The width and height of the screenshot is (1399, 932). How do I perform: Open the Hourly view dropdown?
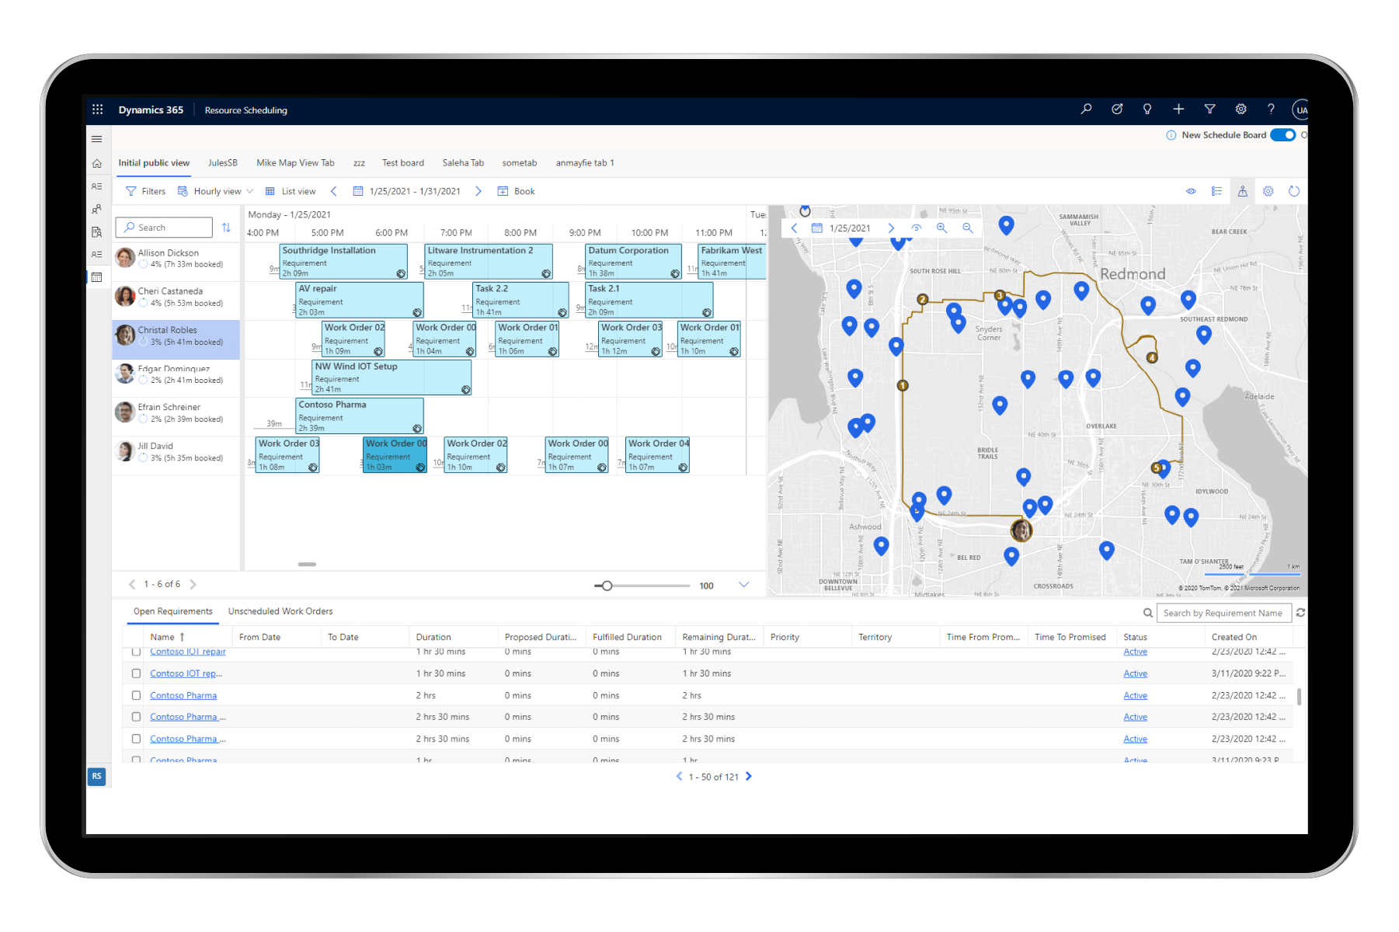(x=216, y=191)
